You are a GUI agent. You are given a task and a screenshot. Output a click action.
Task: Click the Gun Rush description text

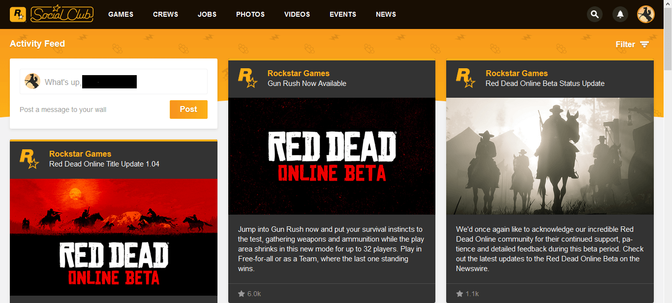[x=331, y=249]
